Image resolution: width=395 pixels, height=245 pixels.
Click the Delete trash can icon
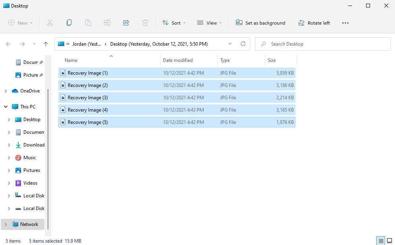pyautogui.click(x=145, y=23)
